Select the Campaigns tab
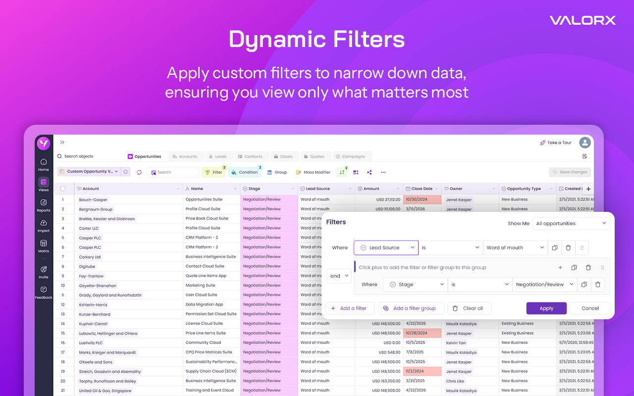The height and width of the screenshot is (396, 634). pos(352,156)
